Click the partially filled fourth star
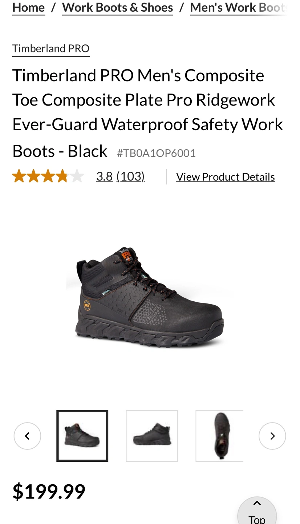 click(x=62, y=176)
